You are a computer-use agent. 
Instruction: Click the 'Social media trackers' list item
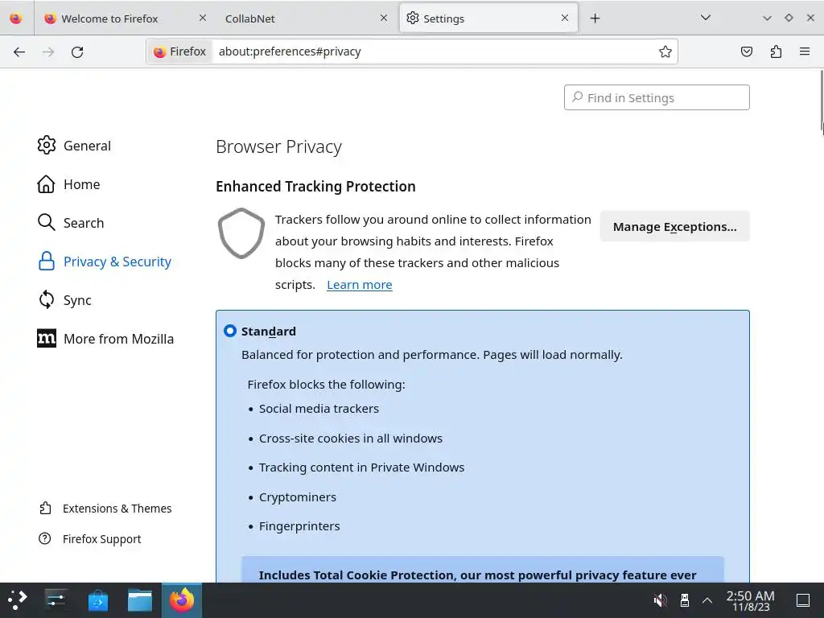click(319, 409)
